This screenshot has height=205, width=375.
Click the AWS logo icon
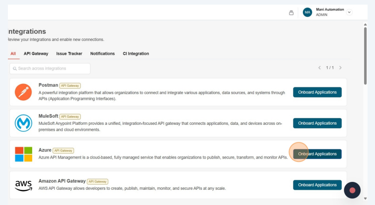23,185
